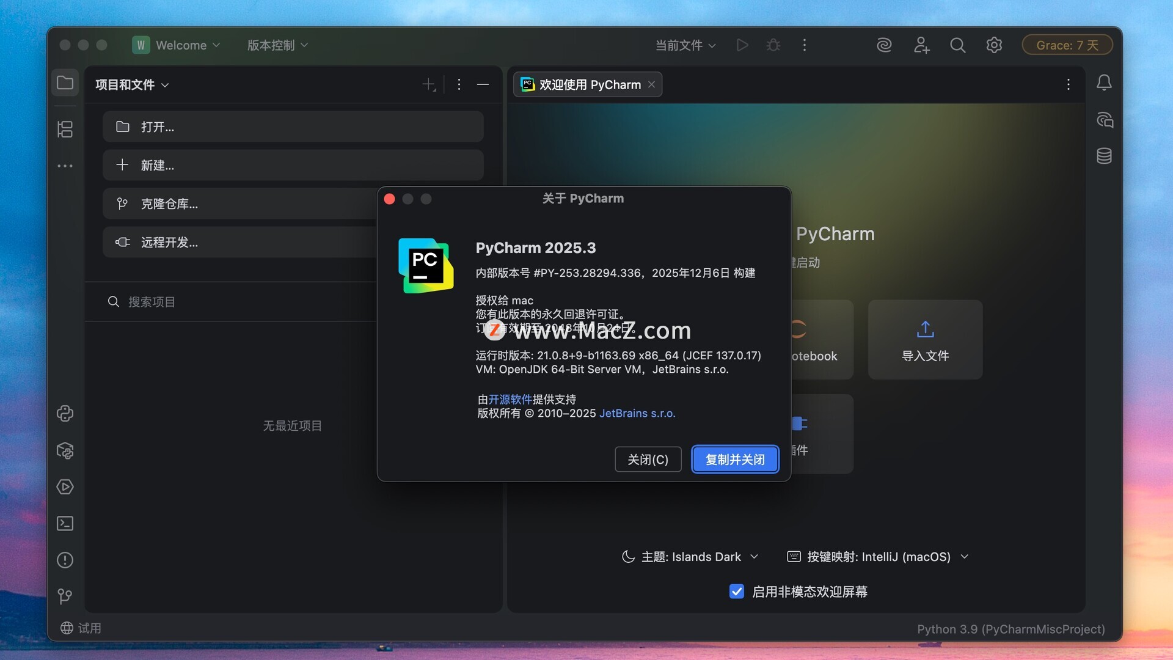Open the Services tool window icon

click(65, 487)
